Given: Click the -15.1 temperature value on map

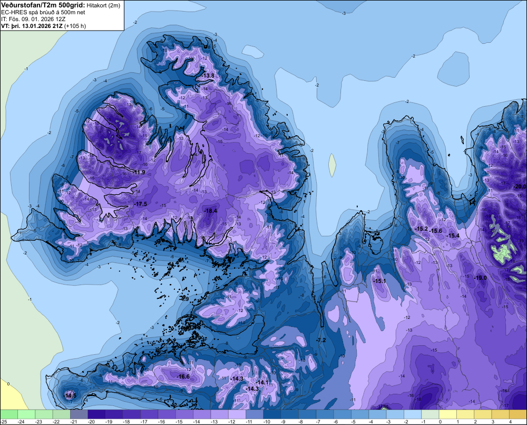Looking at the screenshot, I should tap(380, 281).
